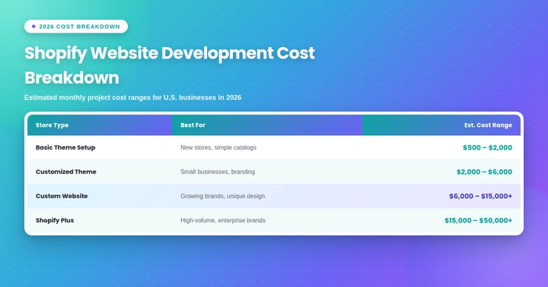
Task: Click 'Small businesses, branding' cell
Action: click(x=267, y=172)
